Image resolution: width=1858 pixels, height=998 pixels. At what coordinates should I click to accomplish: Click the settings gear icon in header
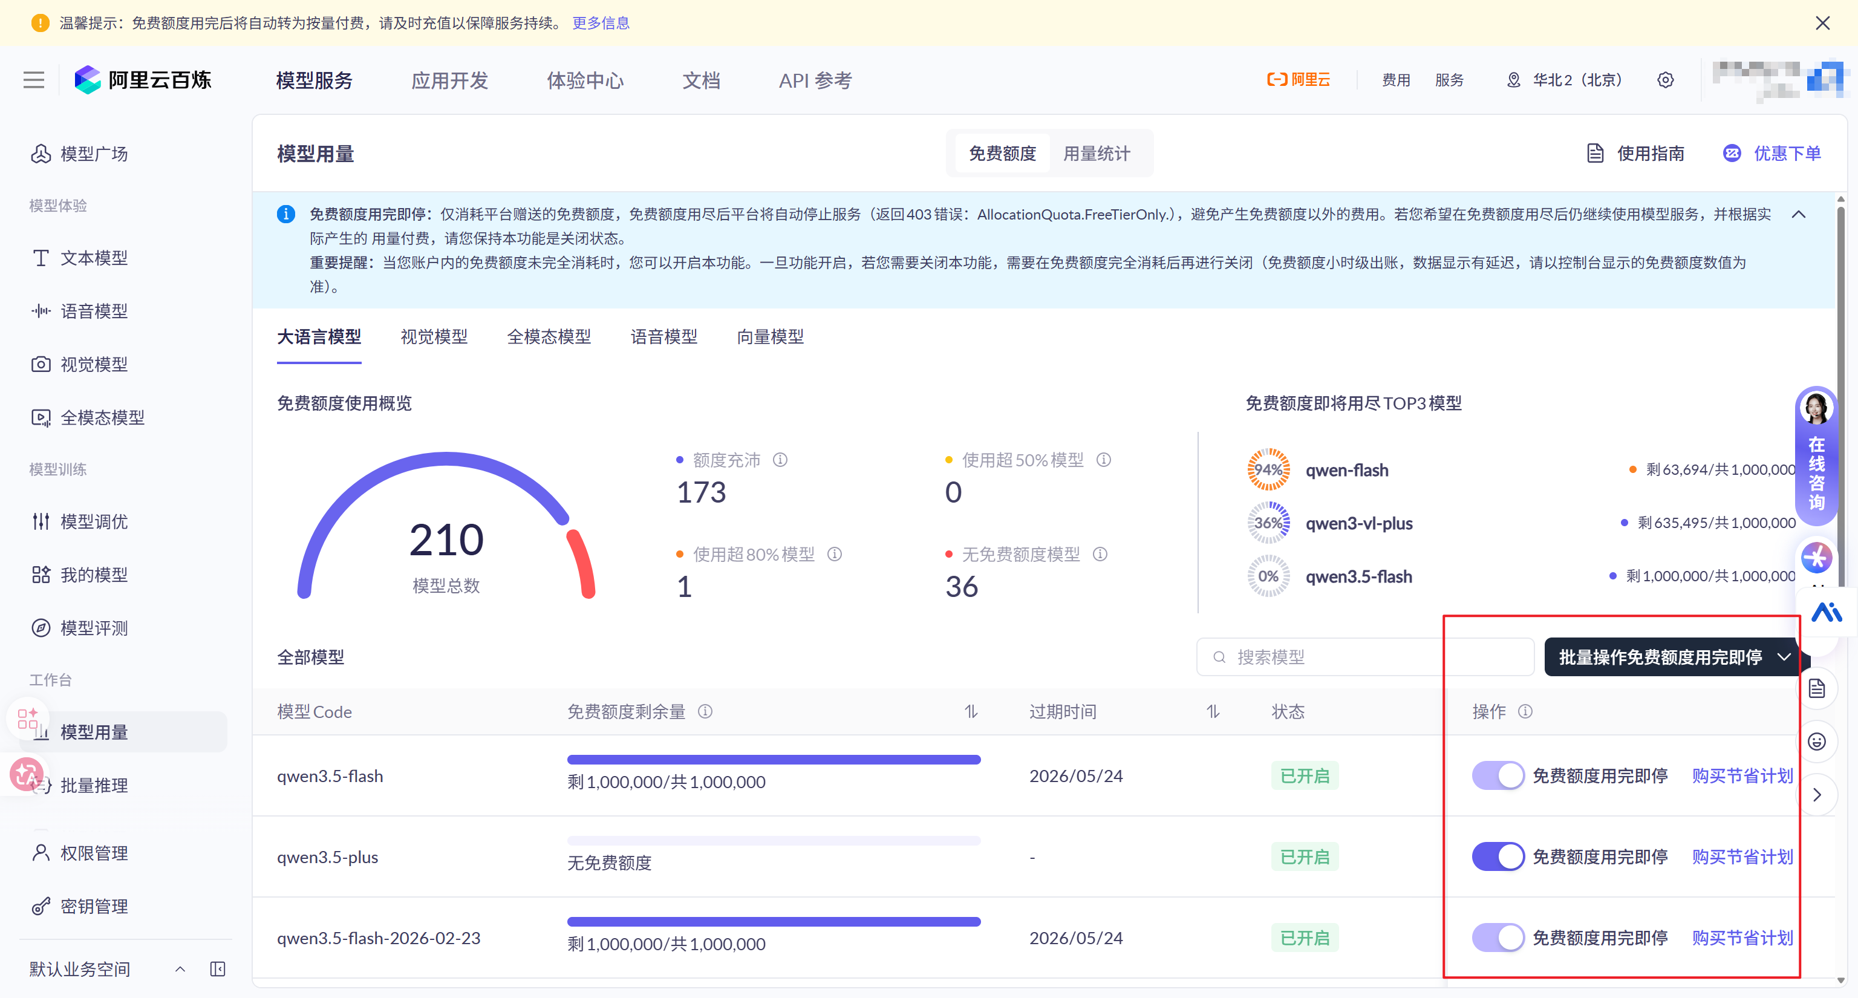(1664, 80)
